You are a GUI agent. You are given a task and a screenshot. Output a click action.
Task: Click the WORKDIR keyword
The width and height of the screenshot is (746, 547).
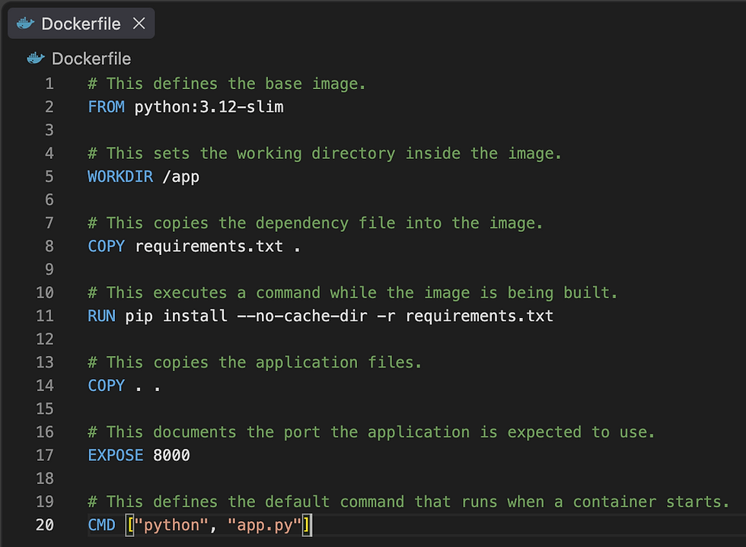[x=120, y=177]
